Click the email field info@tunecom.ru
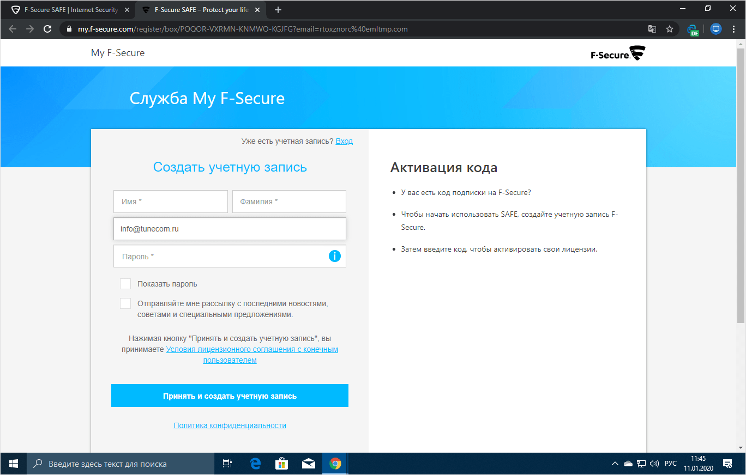Viewport: 746px width, 475px height. (230, 229)
